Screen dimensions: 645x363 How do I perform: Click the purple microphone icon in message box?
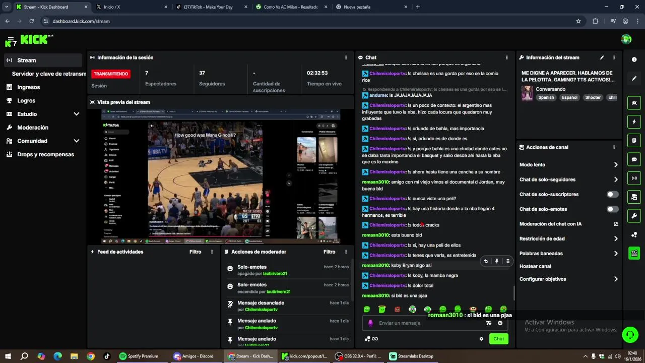[x=370, y=323]
